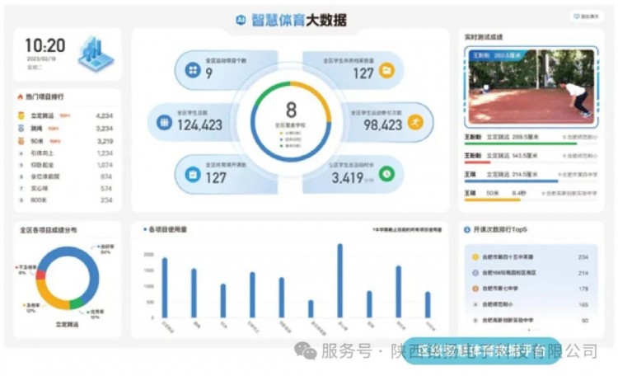Click ranking row with value 3,234
Screen dimensions: 618x376
(x=65, y=129)
